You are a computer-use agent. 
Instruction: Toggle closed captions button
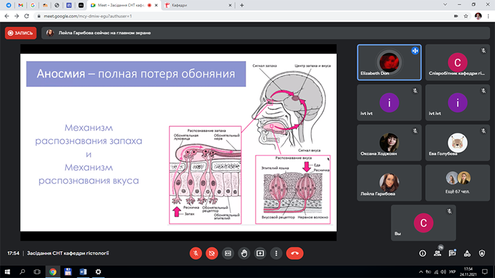(x=228, y=253)
